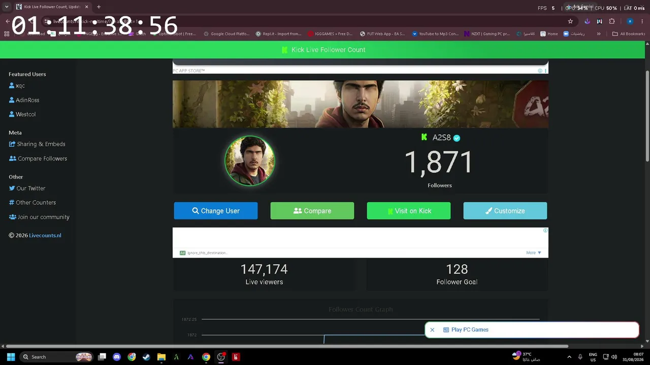Expand the ad More dropdown
Screen dimensions: 650x365
click(x=534, y=252)
